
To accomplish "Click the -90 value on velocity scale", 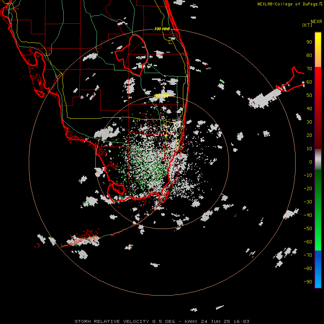I will tap(308, 282).
